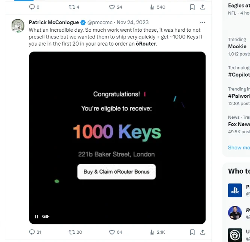Click the Nov 24, 2023 timestamp
The image size is (250, 242).
(132, 22)
